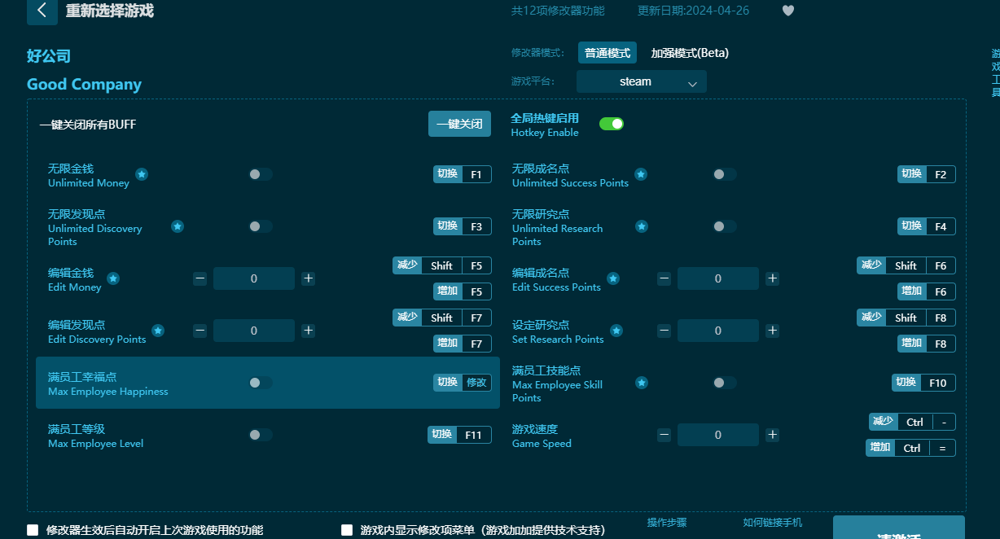The image size is (1000, 539).
Task: Click star icon beside Unlimited Money
Action: [142, 174]
